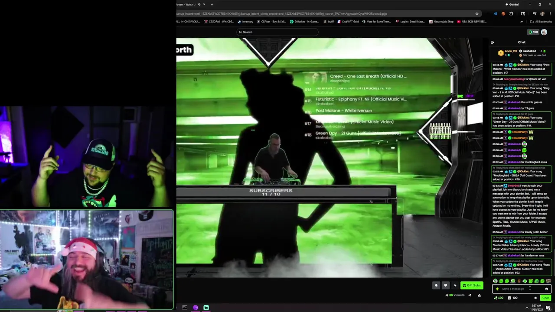Click the first green emote in quick emote row

click(x=495, y=281)
